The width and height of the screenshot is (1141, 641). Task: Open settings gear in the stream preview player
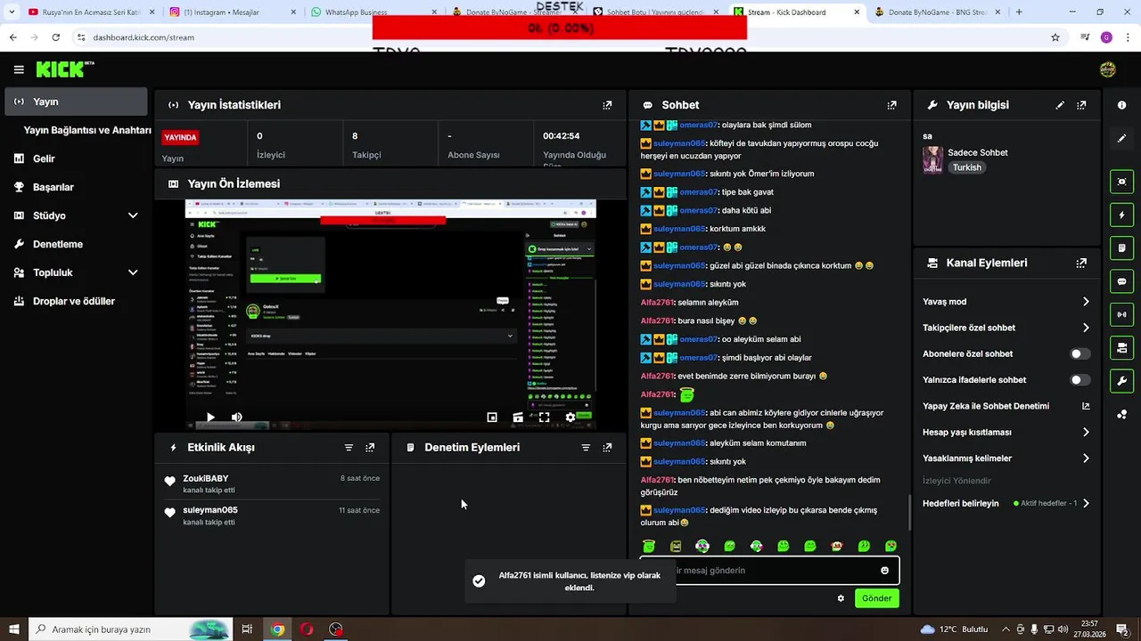pos(570,417)
